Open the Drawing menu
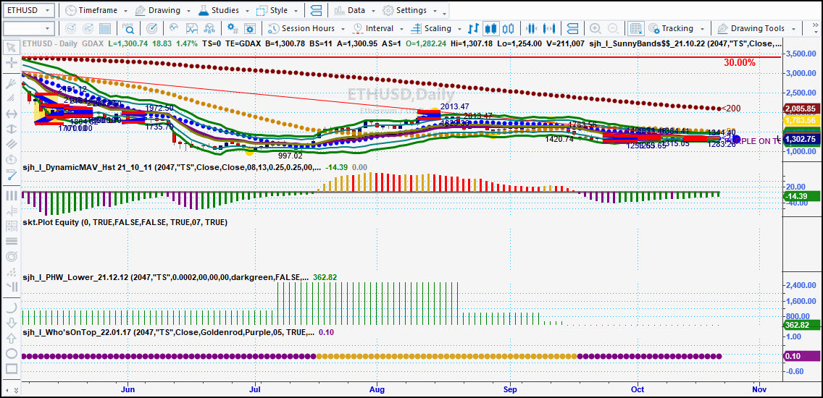 162,10
